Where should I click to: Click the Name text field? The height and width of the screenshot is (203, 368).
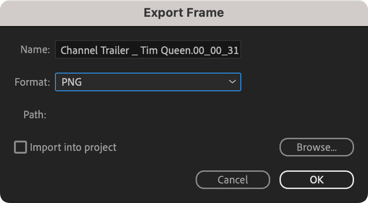[x=148, y=50]
